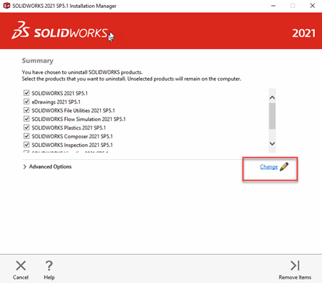Screen dimensions: 322x283
Task: Minimize the Installation Manager window
Action: point(273,6)
